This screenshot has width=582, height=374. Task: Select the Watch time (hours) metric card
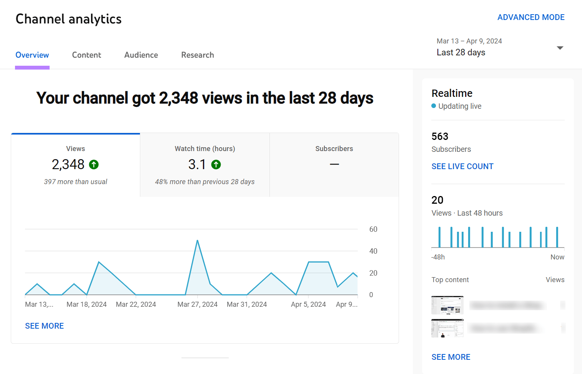[x=205, y=165]
